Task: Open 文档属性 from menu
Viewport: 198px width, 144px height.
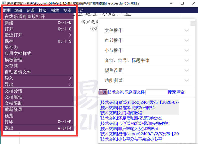Action: [38, 97]
